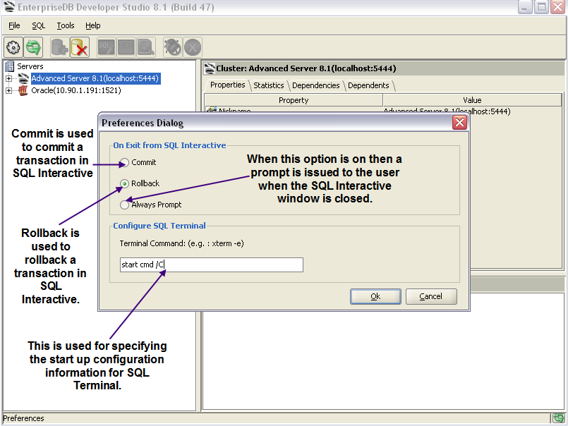Click the 'Terminal Command: (e.g. : xterm -e)' label
The height and width of the screenshot is (426, 568).
[181, 243]
